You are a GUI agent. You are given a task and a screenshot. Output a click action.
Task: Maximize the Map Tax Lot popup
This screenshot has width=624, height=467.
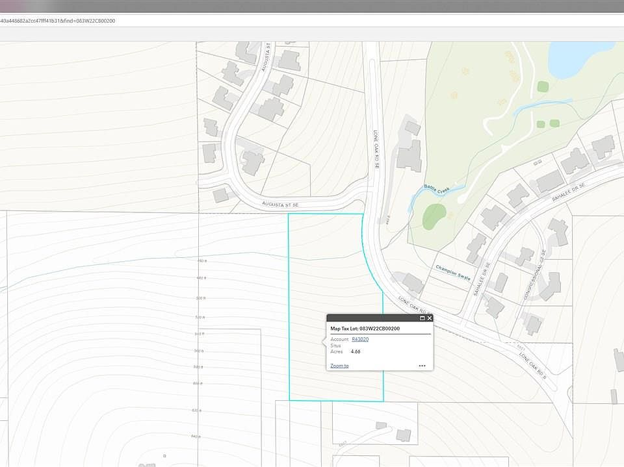click(x=422, y=318)
